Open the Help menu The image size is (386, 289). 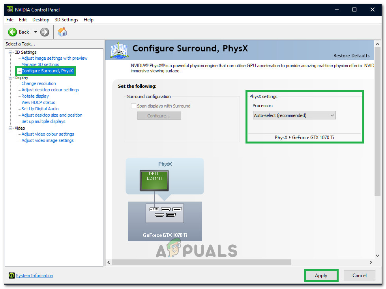tap(88, 20)
